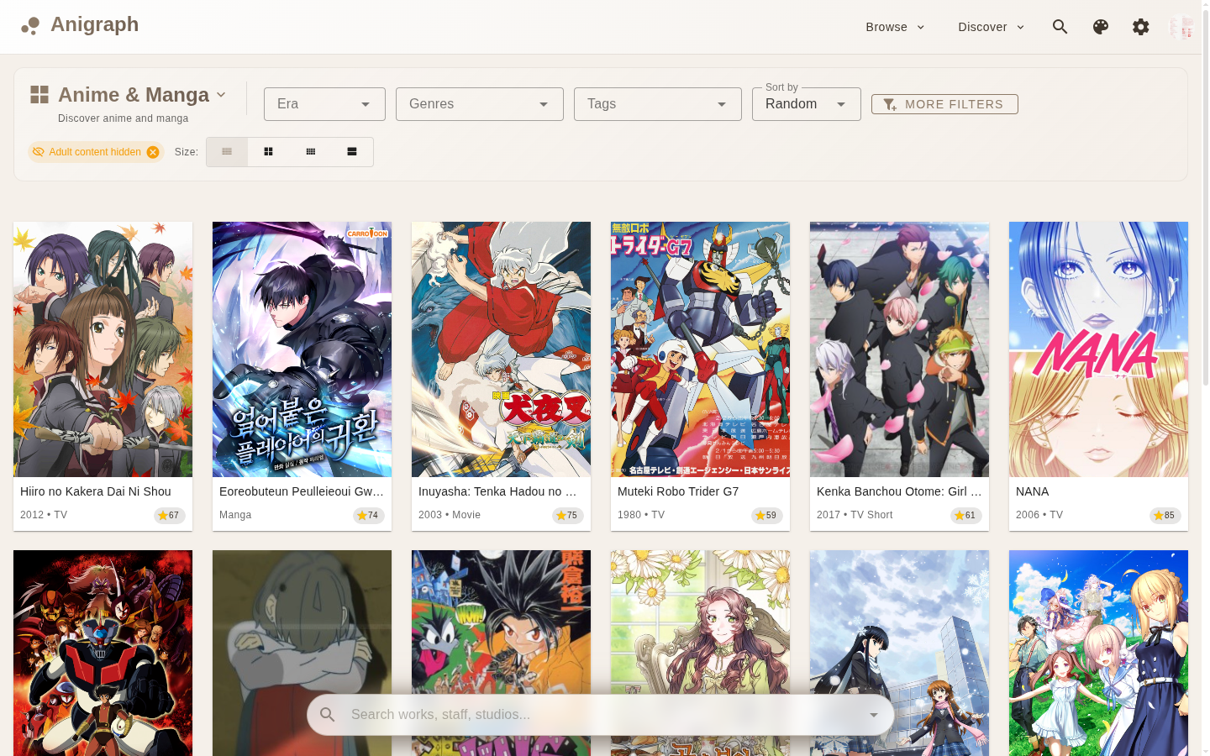
Task: Remove the Adult content hidden chip
Action: (x=153, y=152)
